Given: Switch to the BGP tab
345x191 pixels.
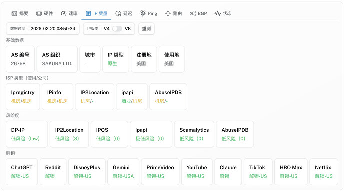Looking at the screenshot, I should tap(198, 13).
